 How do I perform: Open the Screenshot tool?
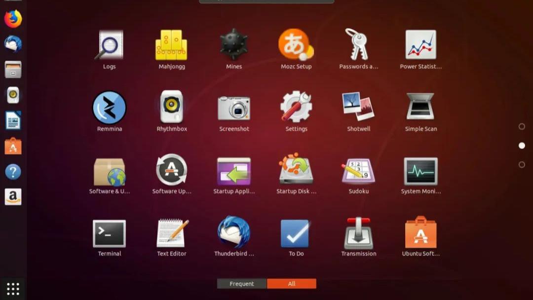234,112
